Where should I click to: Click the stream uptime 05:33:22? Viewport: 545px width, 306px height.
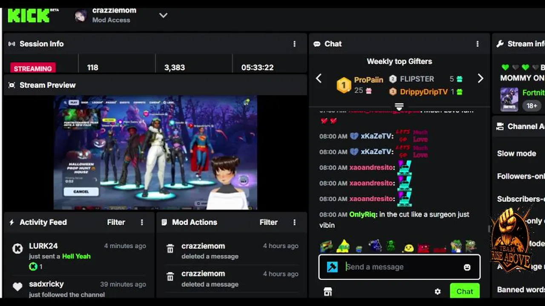pos(257,68)
